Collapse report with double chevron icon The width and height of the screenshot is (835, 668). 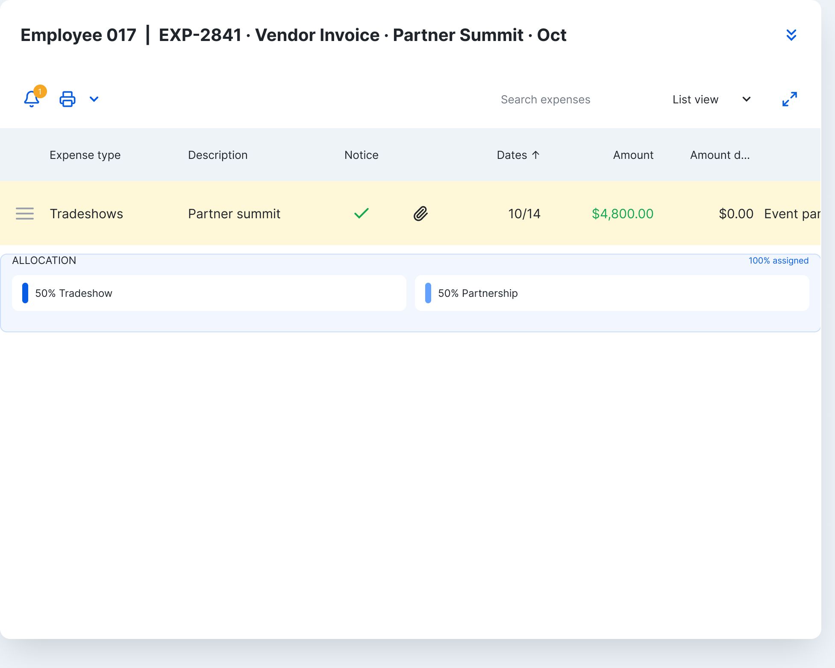[791, 35]
